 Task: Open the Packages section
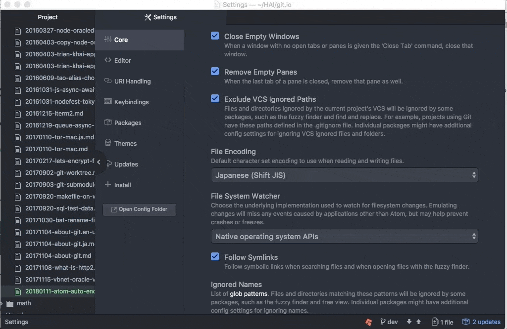click(x=139, y=123)
